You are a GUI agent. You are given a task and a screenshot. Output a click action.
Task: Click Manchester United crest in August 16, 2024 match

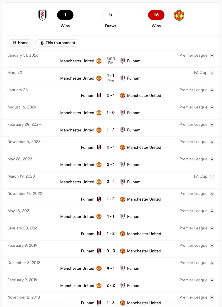tap(99, 113)
